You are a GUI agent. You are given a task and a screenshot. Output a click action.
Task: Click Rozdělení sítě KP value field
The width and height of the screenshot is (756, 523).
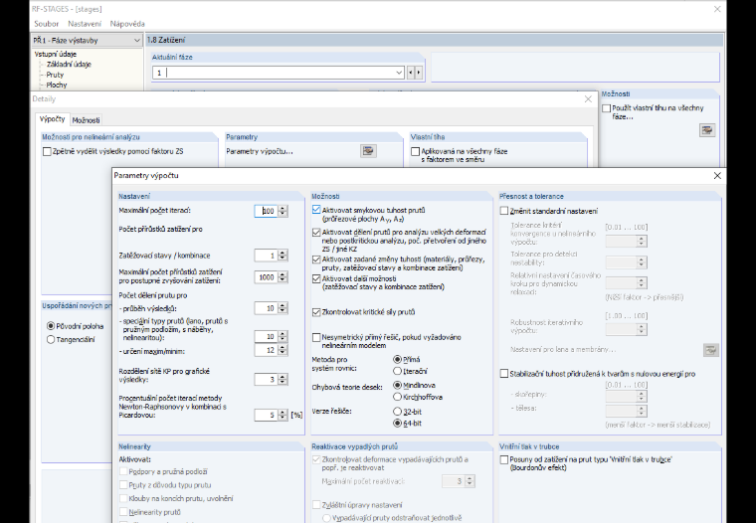coord(267,380)
